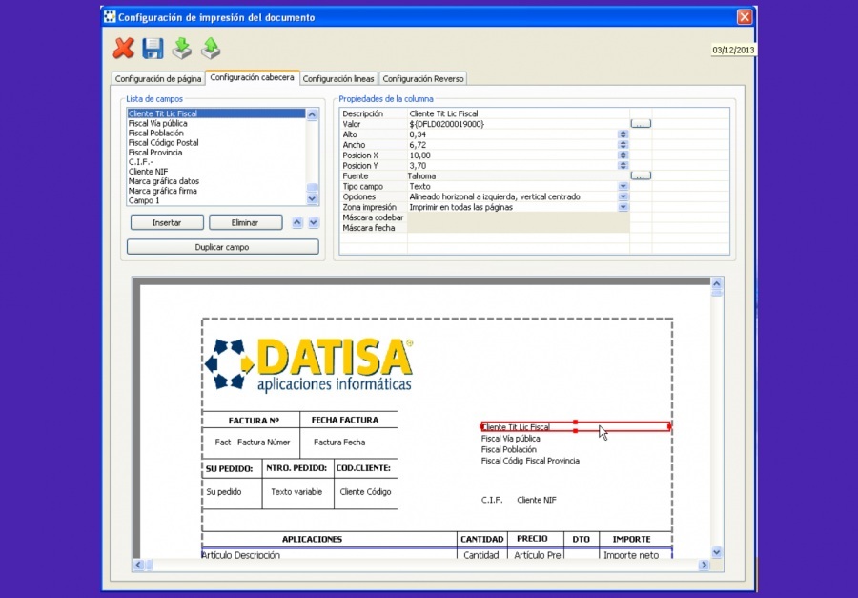Image resolution: width=858 pixels, height=598 pixels.
Task: Adjust the Posicion X spinner arrows
Action: 623,155
